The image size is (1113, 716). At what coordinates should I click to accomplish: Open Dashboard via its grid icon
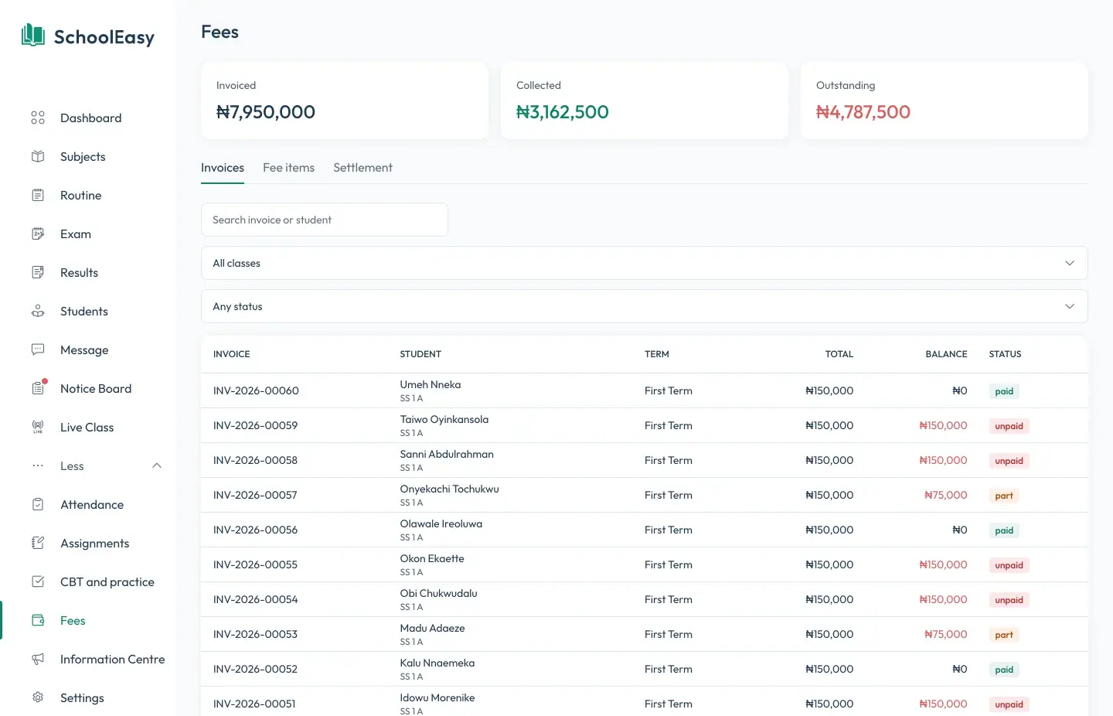(38, 118)
